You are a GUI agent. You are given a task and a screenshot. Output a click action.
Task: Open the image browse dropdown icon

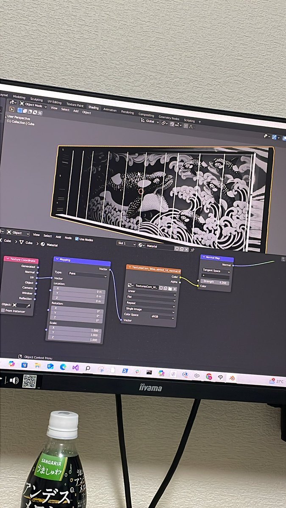click(x=131, y=286)
